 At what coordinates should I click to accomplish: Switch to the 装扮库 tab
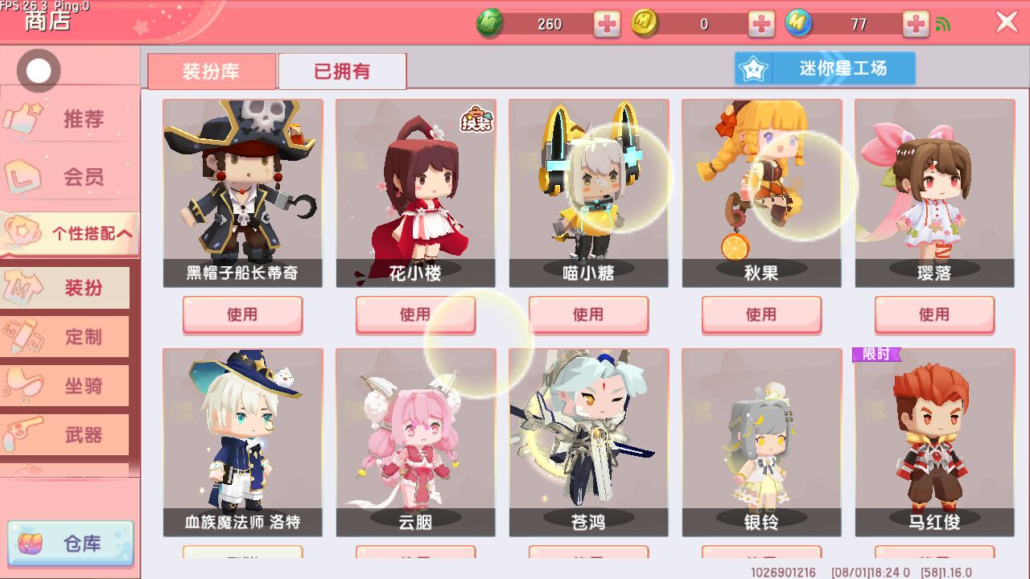pos(212,71)
